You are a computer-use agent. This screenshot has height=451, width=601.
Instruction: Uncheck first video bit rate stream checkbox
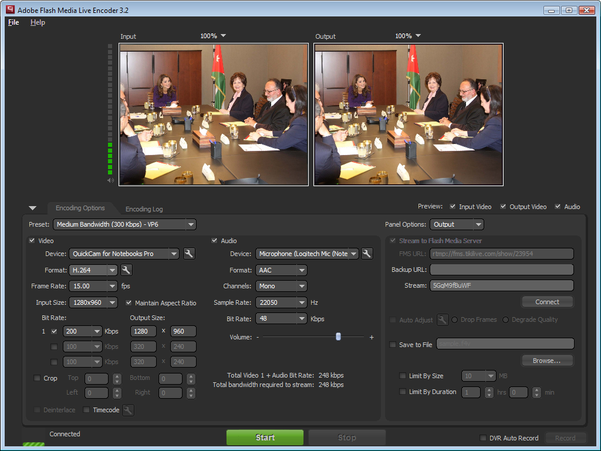(54, 331)
